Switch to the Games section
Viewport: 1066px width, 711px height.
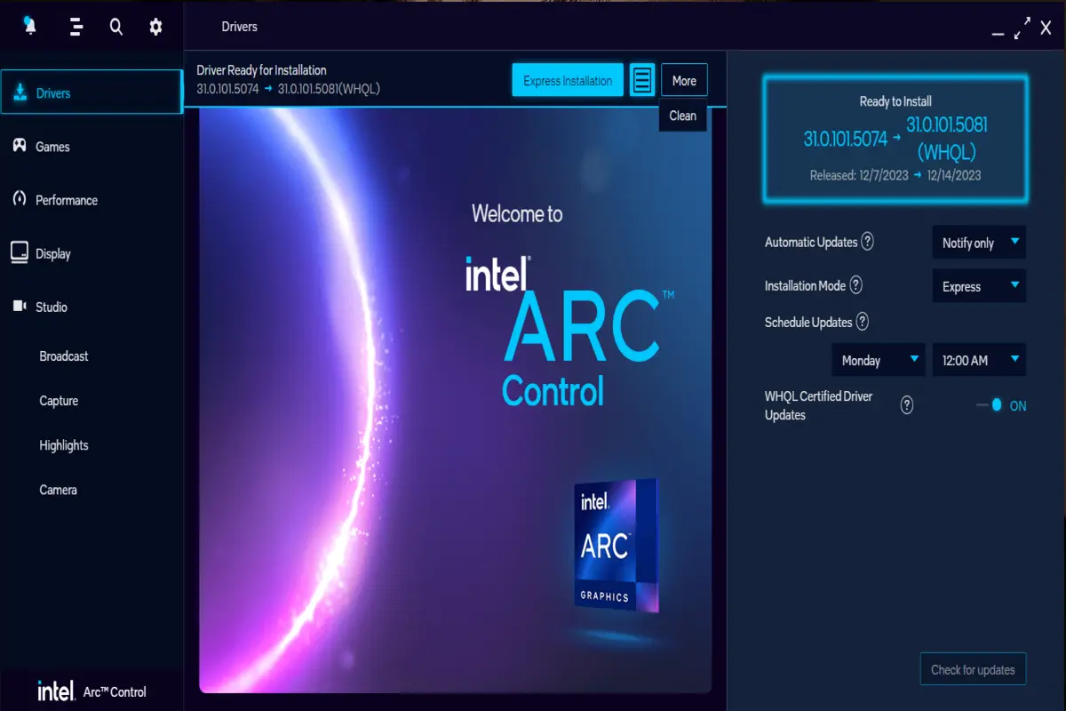pyautogui.click(x=52, y=147)
